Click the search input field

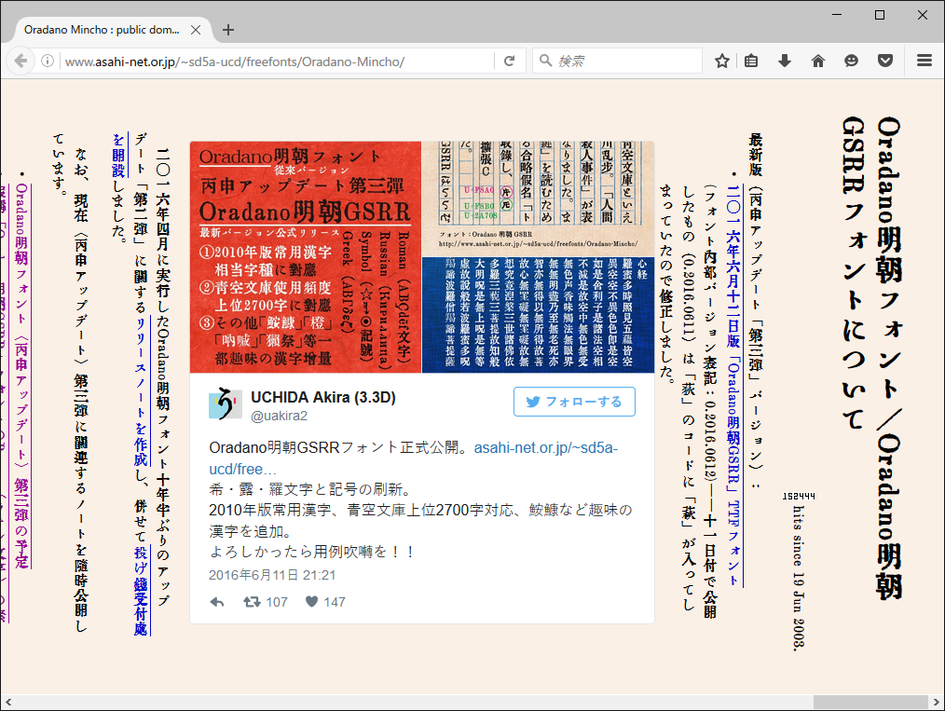617,61
